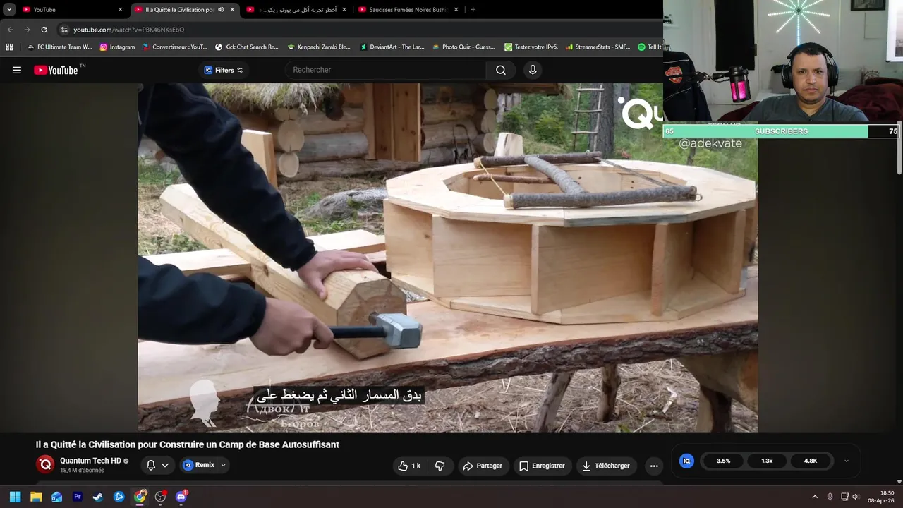Screen dimensions: 903x508
Task: Click the Rechercher search field
Action: point(387,70)
